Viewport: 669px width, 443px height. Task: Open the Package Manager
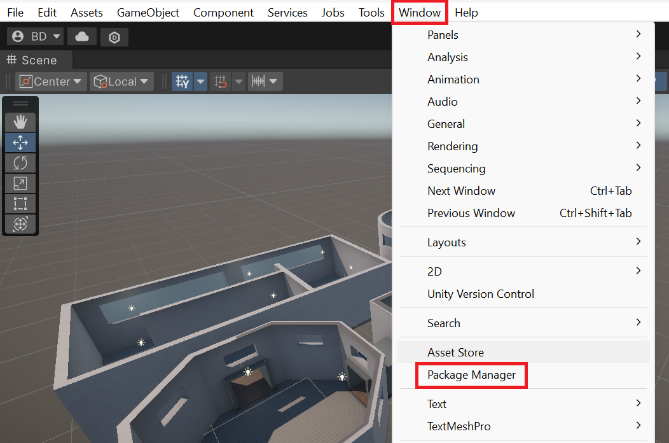click(471, 375)
